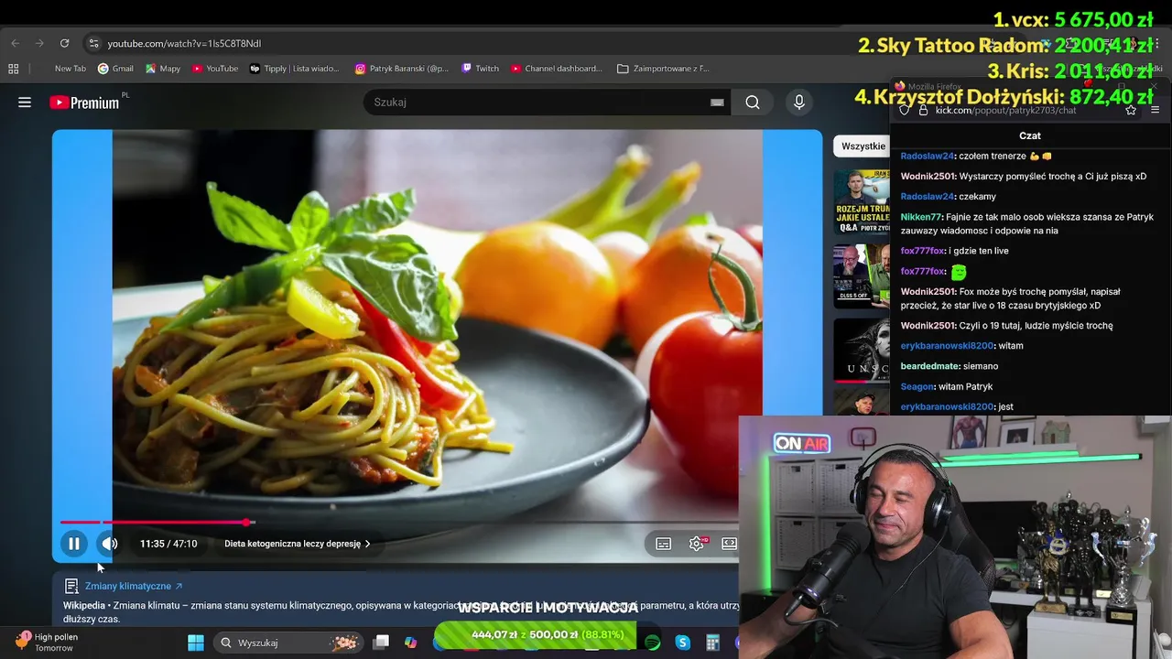This screenshot has height=659, width=1172.
Task: Open the Firefox hamburger menu in the chat window
Action: (1155, 110)
